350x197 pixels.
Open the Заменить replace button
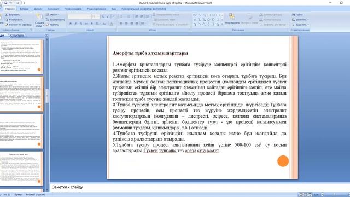click(300, 20)
